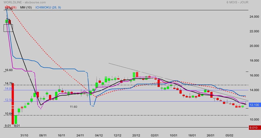
Task: Click the 18.000 price axis label
Action: click(254, 61)
